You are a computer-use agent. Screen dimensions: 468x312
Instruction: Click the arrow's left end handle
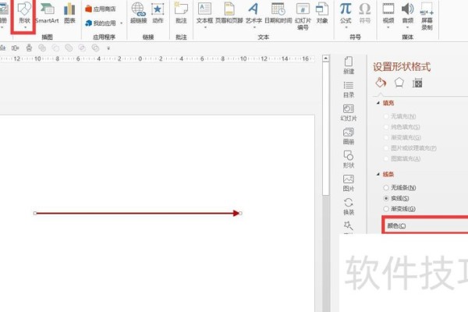pos(35,213)
